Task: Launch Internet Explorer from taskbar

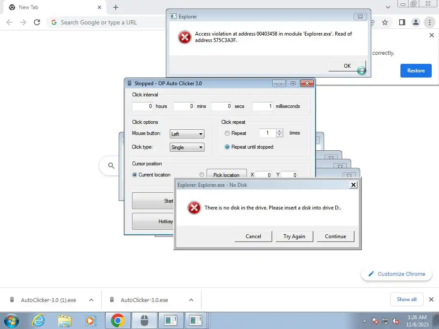Action: 38,320
